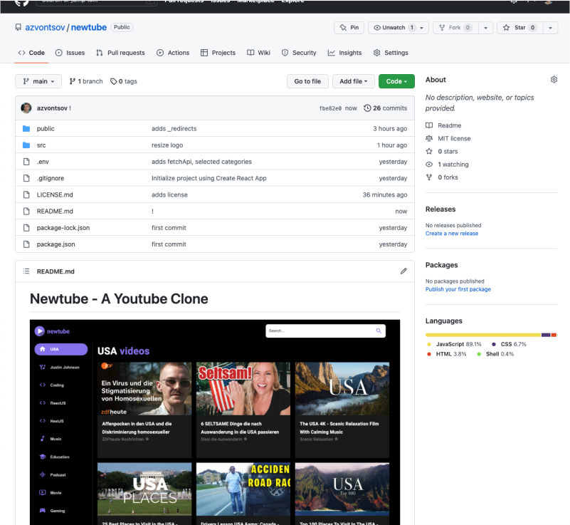Image resolution: width=570 pixels, height=525 pixels.
Task: Open the azvontsov owner link
Action: click(45, 27)
